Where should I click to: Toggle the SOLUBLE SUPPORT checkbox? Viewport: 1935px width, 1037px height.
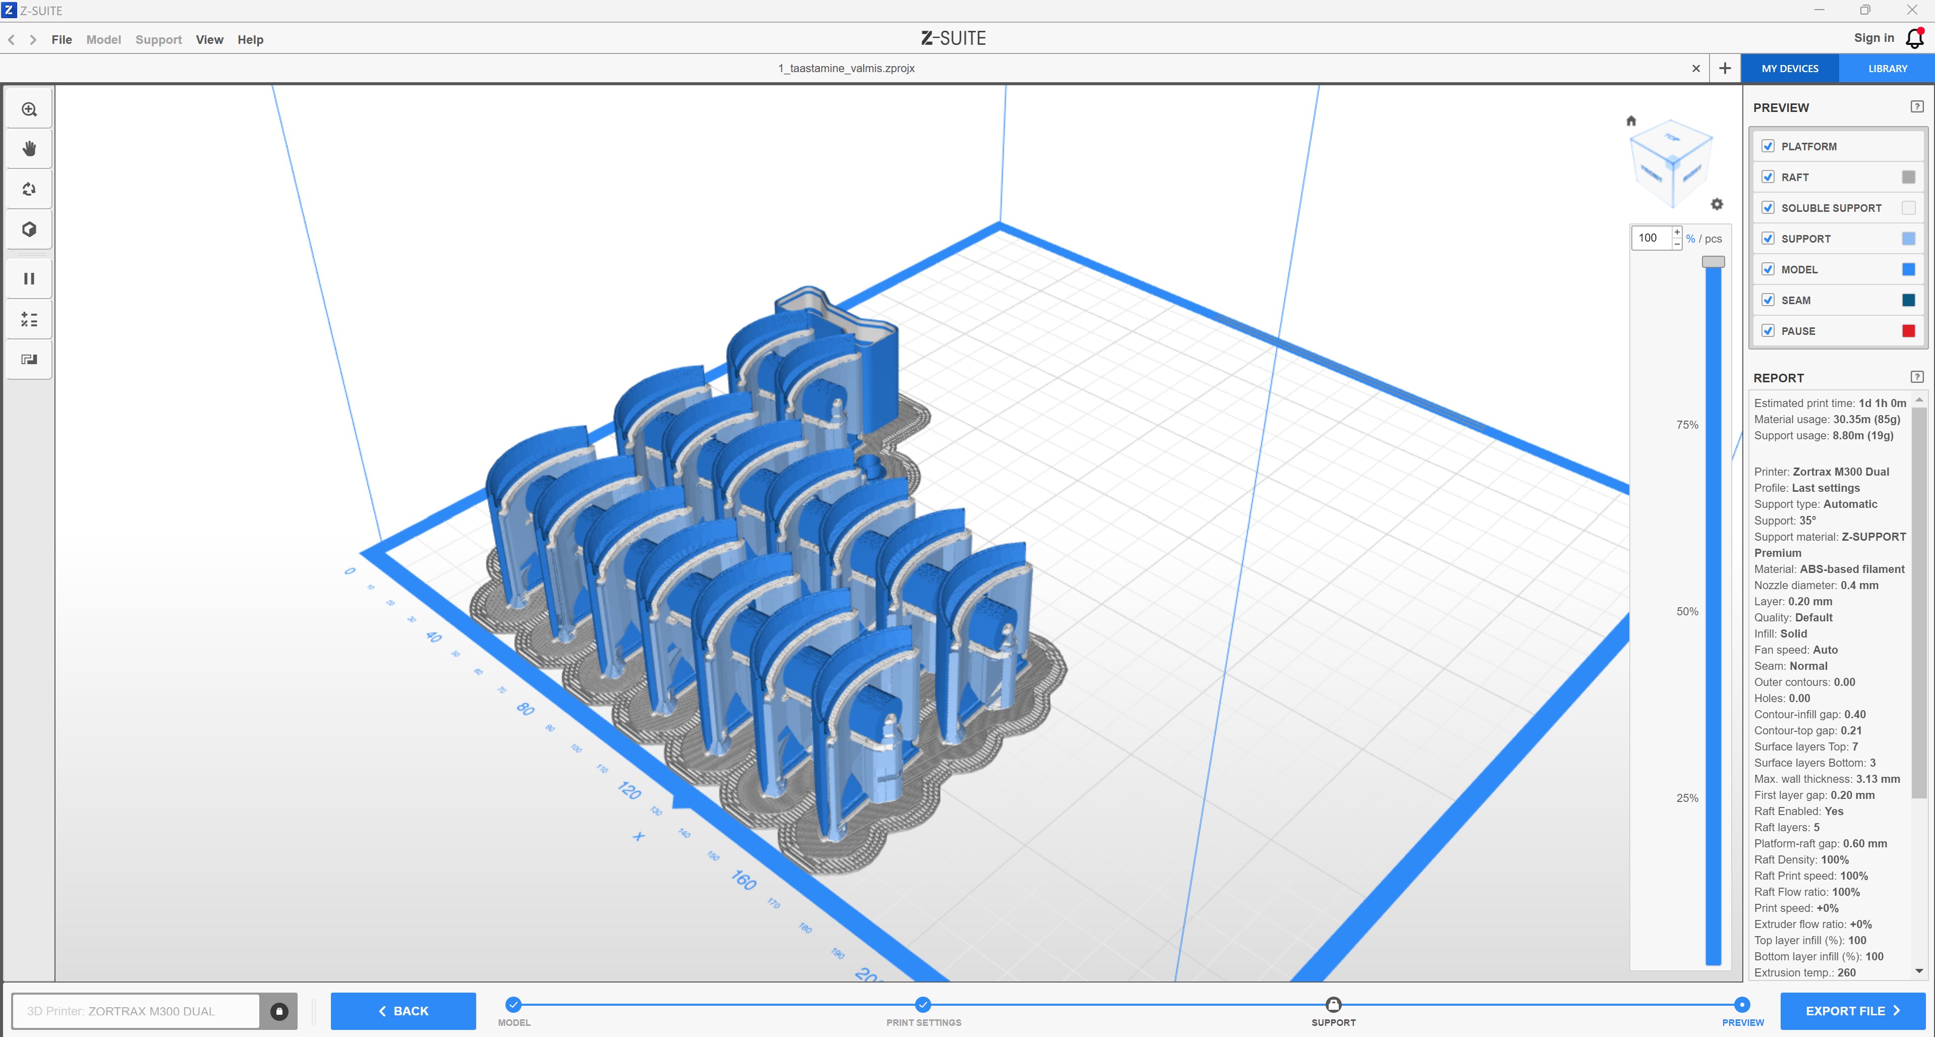[1768, 208]
